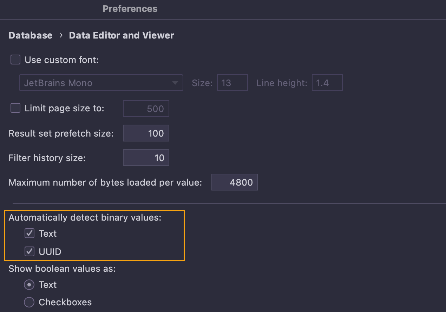Uncheck Text under Automatically detect binary values
This screenshot has width=446, height=312.
[x=29, y=234]
